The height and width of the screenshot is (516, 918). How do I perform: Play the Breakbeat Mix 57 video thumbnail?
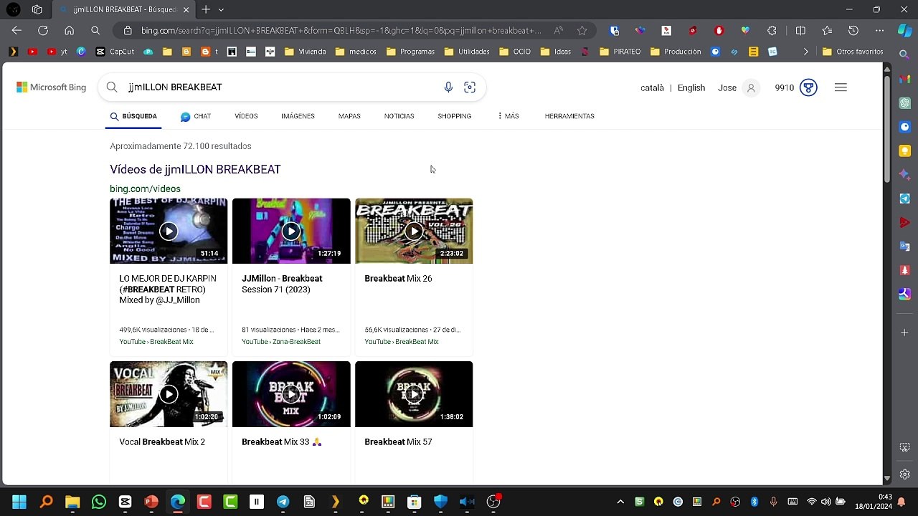click(x=414, y=394)
